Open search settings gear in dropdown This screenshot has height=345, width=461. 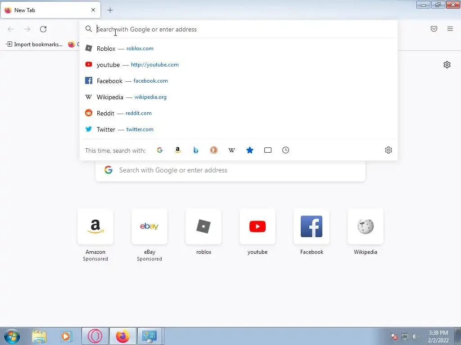pyautogui.click(x=389, y=150)
